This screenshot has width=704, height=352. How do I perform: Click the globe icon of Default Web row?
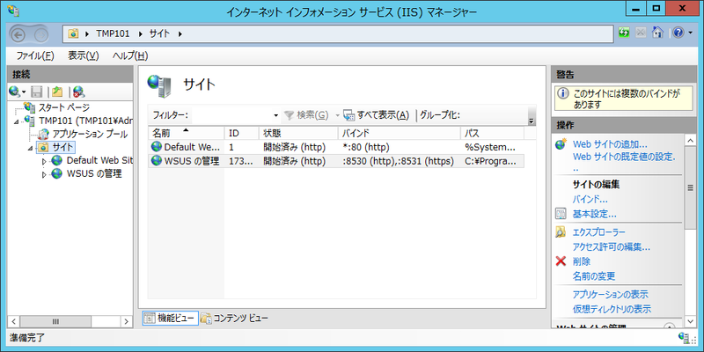[x=157, y=147]
